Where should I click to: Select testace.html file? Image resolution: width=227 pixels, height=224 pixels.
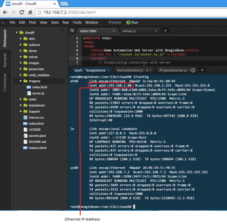37,148
